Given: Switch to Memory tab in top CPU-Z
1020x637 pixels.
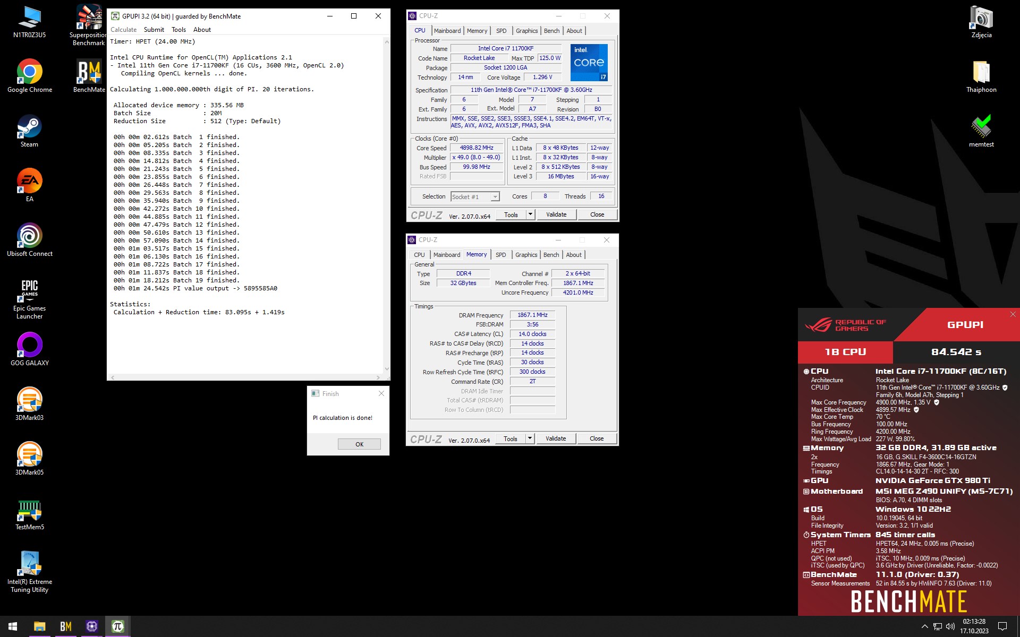Looking at the screenshot, I should 477,31.
